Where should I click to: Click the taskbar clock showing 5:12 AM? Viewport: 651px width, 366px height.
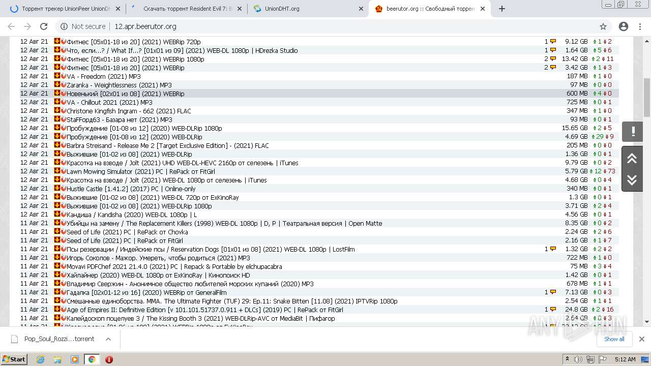[x=625, y=359]
